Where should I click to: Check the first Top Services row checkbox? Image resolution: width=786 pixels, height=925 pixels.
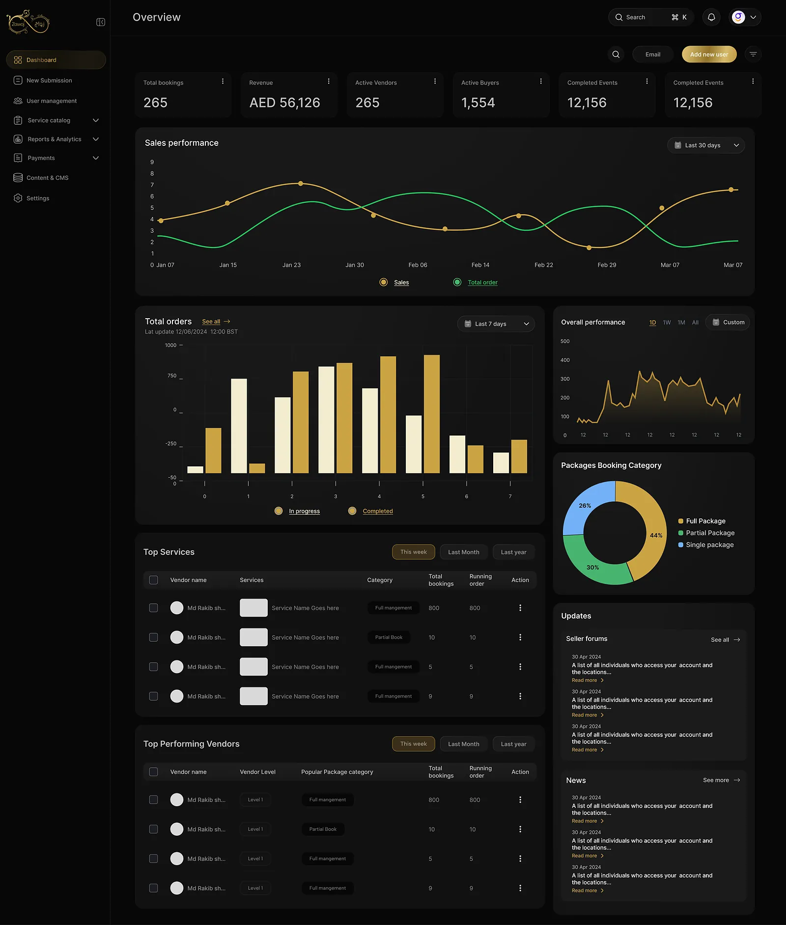(154, 608)
